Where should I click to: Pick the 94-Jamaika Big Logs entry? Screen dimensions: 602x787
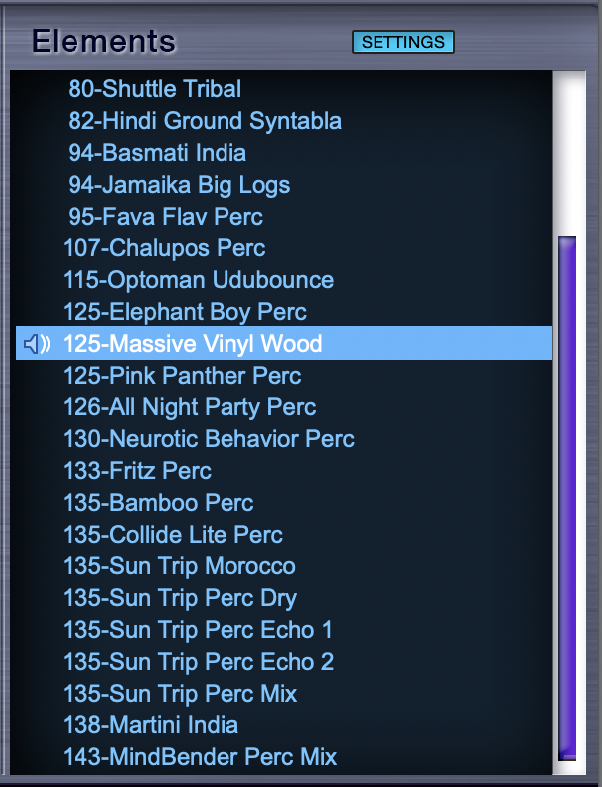click(x=179, y=185)
